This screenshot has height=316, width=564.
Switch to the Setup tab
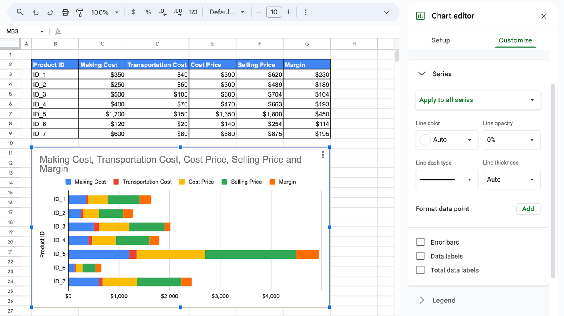click(x=441, y=40)
